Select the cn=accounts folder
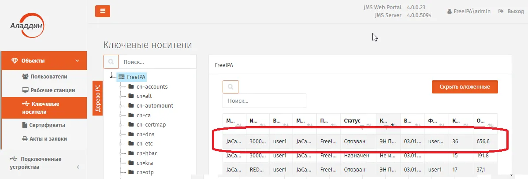This screenshot has width=528, height=179. 148,87
